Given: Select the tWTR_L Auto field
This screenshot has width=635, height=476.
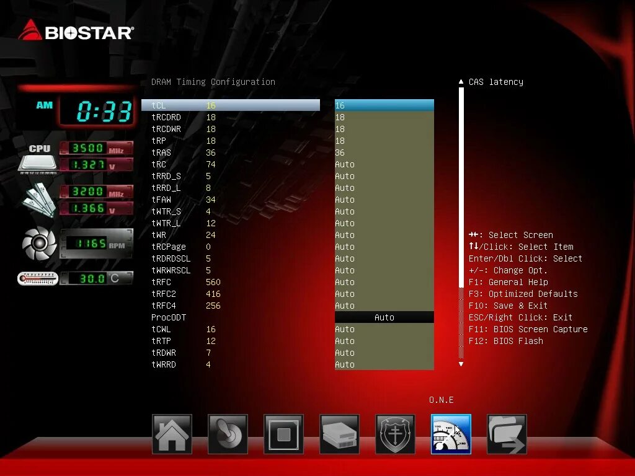Looking at the screenshot, I should coord(384,223).
